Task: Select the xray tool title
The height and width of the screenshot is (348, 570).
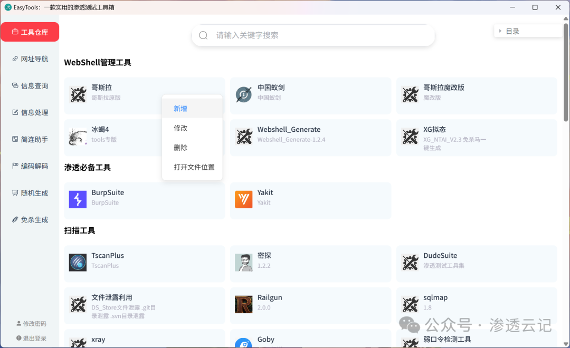Action: pos(98,339)
